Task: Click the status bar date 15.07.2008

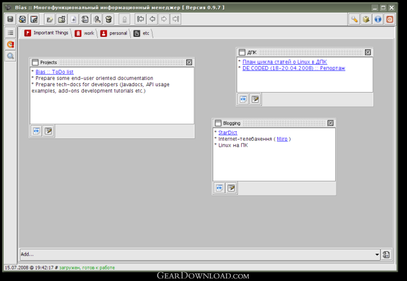Action: coord(17,268)
